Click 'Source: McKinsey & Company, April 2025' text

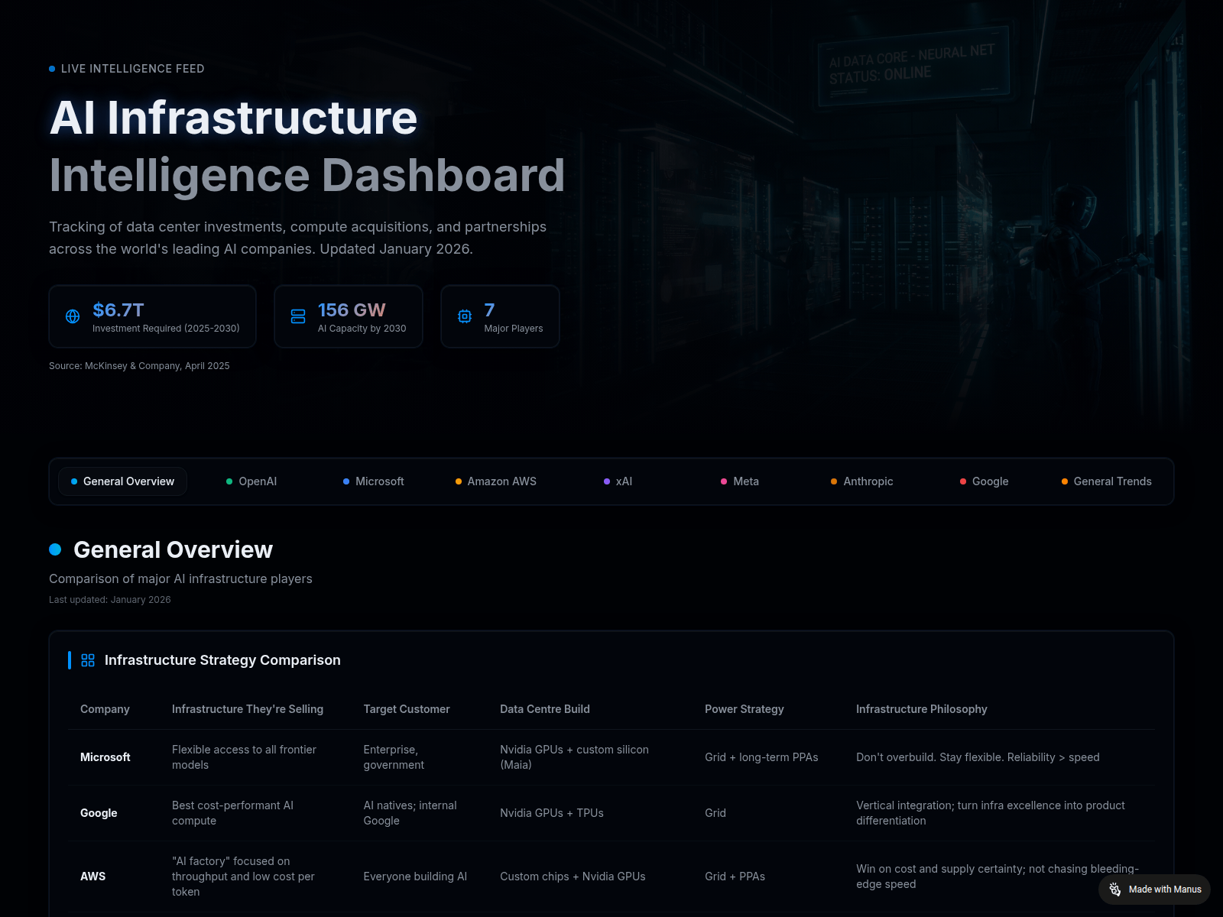[x=139, y=366]
